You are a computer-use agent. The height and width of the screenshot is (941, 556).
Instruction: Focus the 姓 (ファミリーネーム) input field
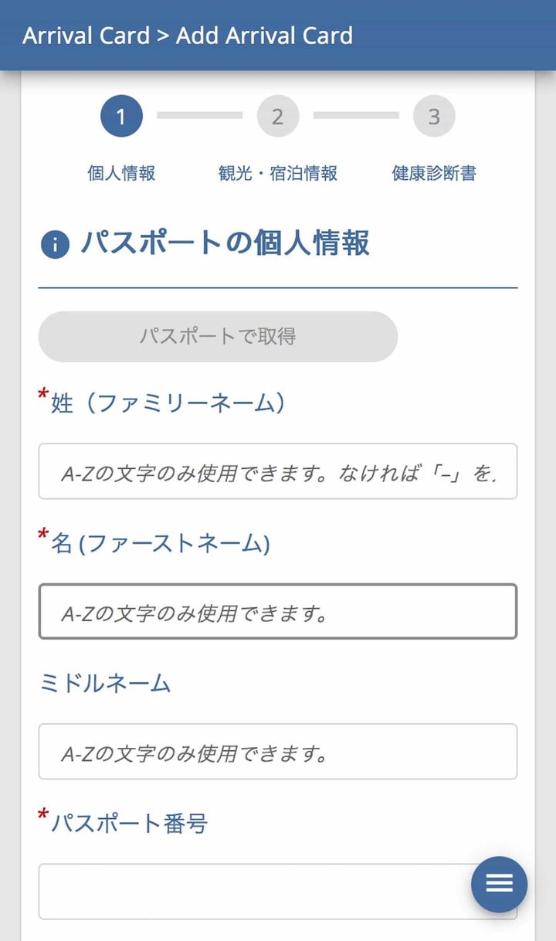pos(277,471)
